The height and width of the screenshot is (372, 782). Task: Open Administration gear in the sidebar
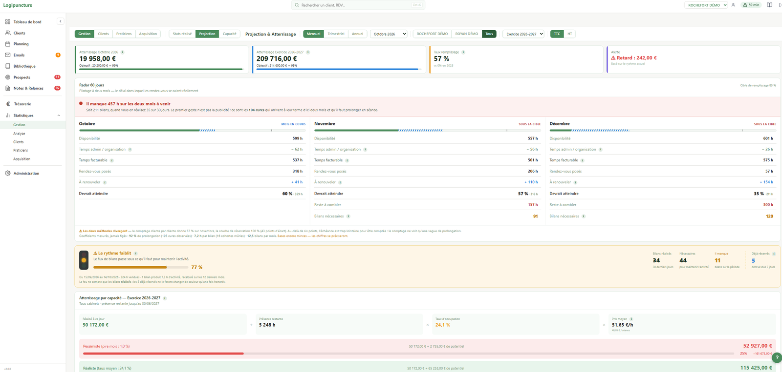pyautogui.click(x=26, y=174)
